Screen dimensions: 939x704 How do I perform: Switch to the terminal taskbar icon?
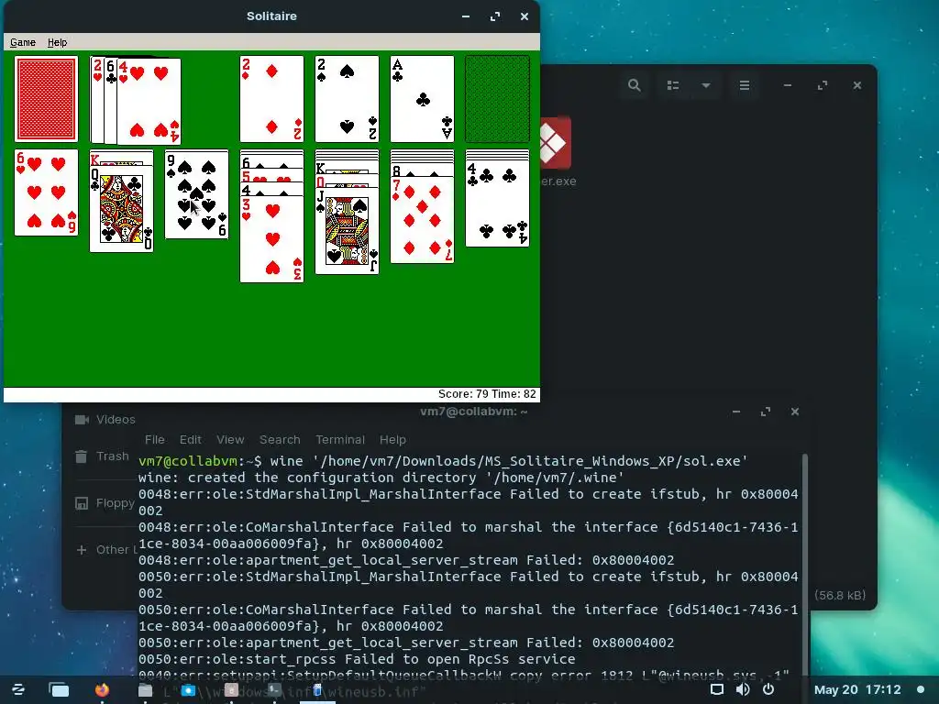tap(274, 689)
